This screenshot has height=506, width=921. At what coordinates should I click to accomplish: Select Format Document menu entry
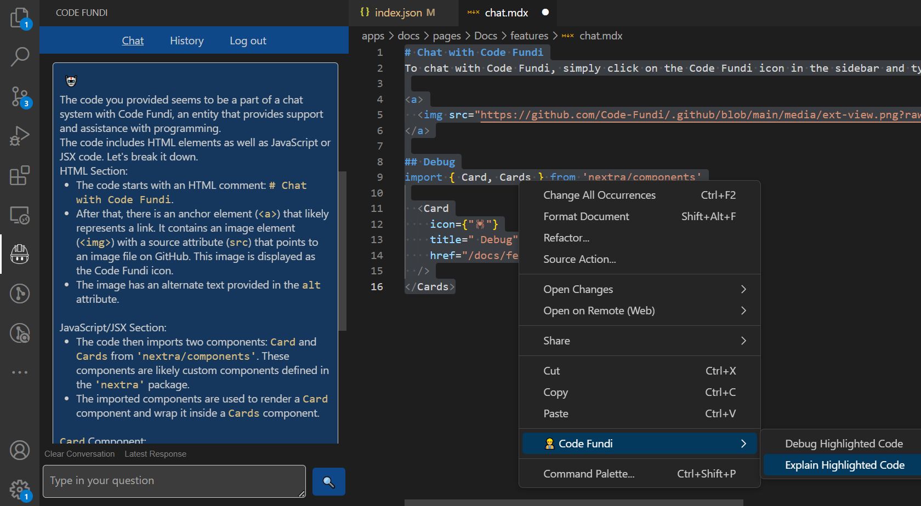pos(639,216)
